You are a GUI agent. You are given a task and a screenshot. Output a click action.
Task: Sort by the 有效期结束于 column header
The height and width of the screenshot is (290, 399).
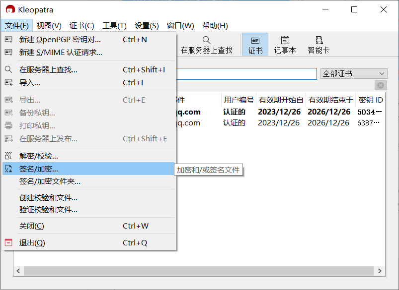coord(330,100)
